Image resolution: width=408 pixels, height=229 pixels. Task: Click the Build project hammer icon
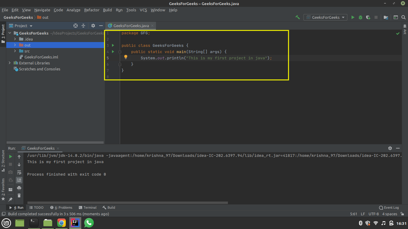point(297,17)
